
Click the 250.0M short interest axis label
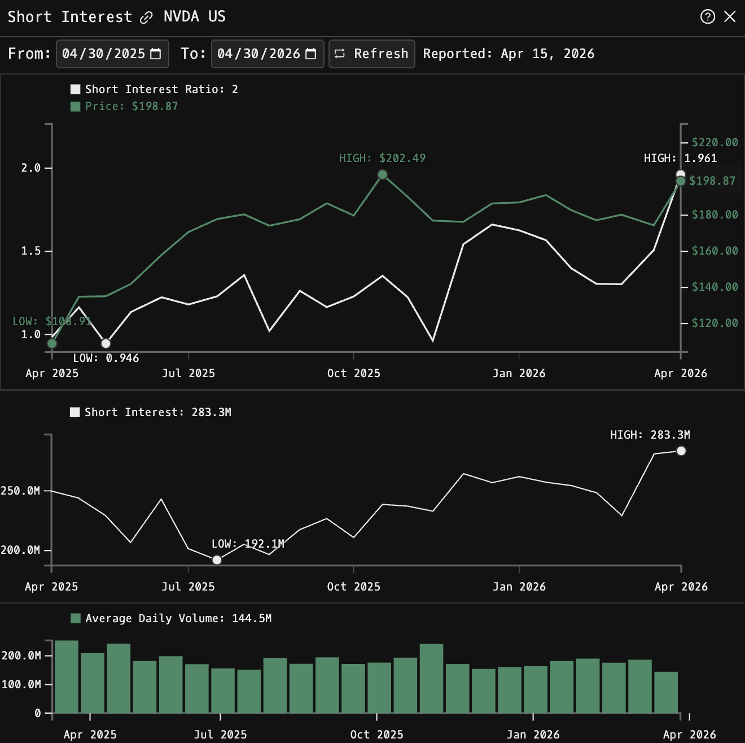tap(20, 491)
